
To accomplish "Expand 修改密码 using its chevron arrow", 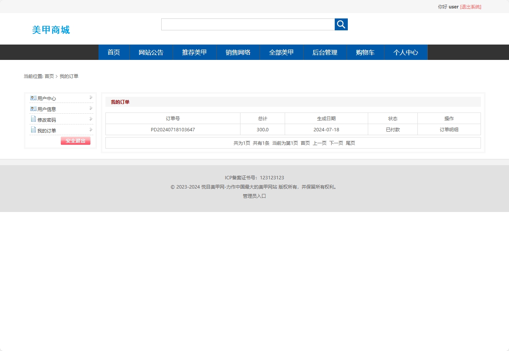I will (x=91, y=119).
